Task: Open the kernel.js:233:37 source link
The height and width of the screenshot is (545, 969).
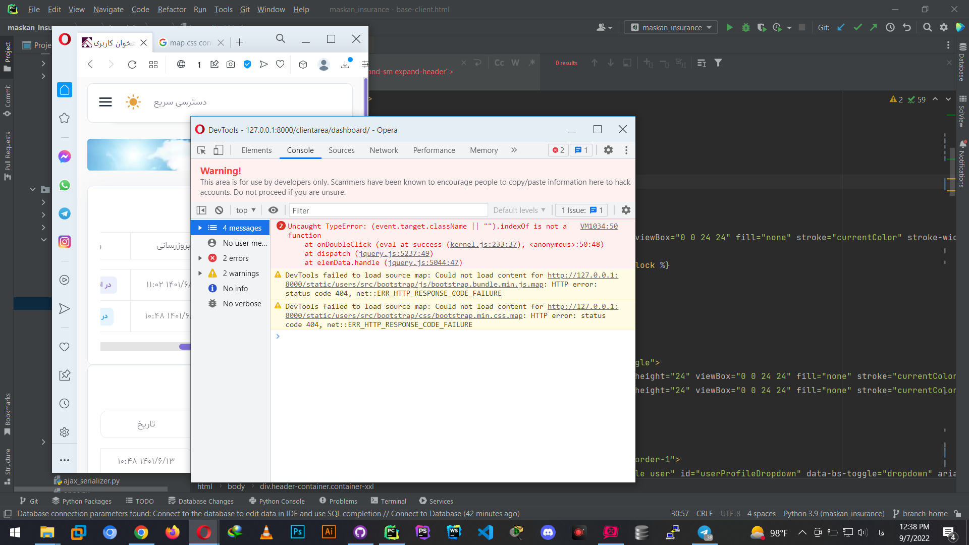Action: (x=483, y=244)
